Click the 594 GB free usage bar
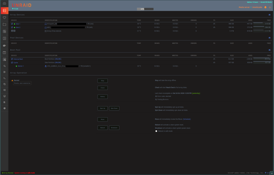Screen dimensions: 274x175 (262, 27)
